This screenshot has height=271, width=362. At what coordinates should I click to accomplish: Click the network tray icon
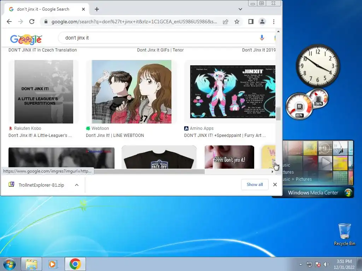point(309,264)
